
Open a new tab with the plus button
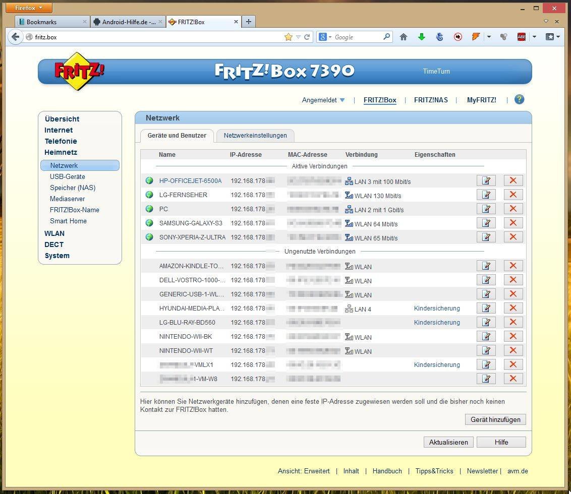pos(248,22)
